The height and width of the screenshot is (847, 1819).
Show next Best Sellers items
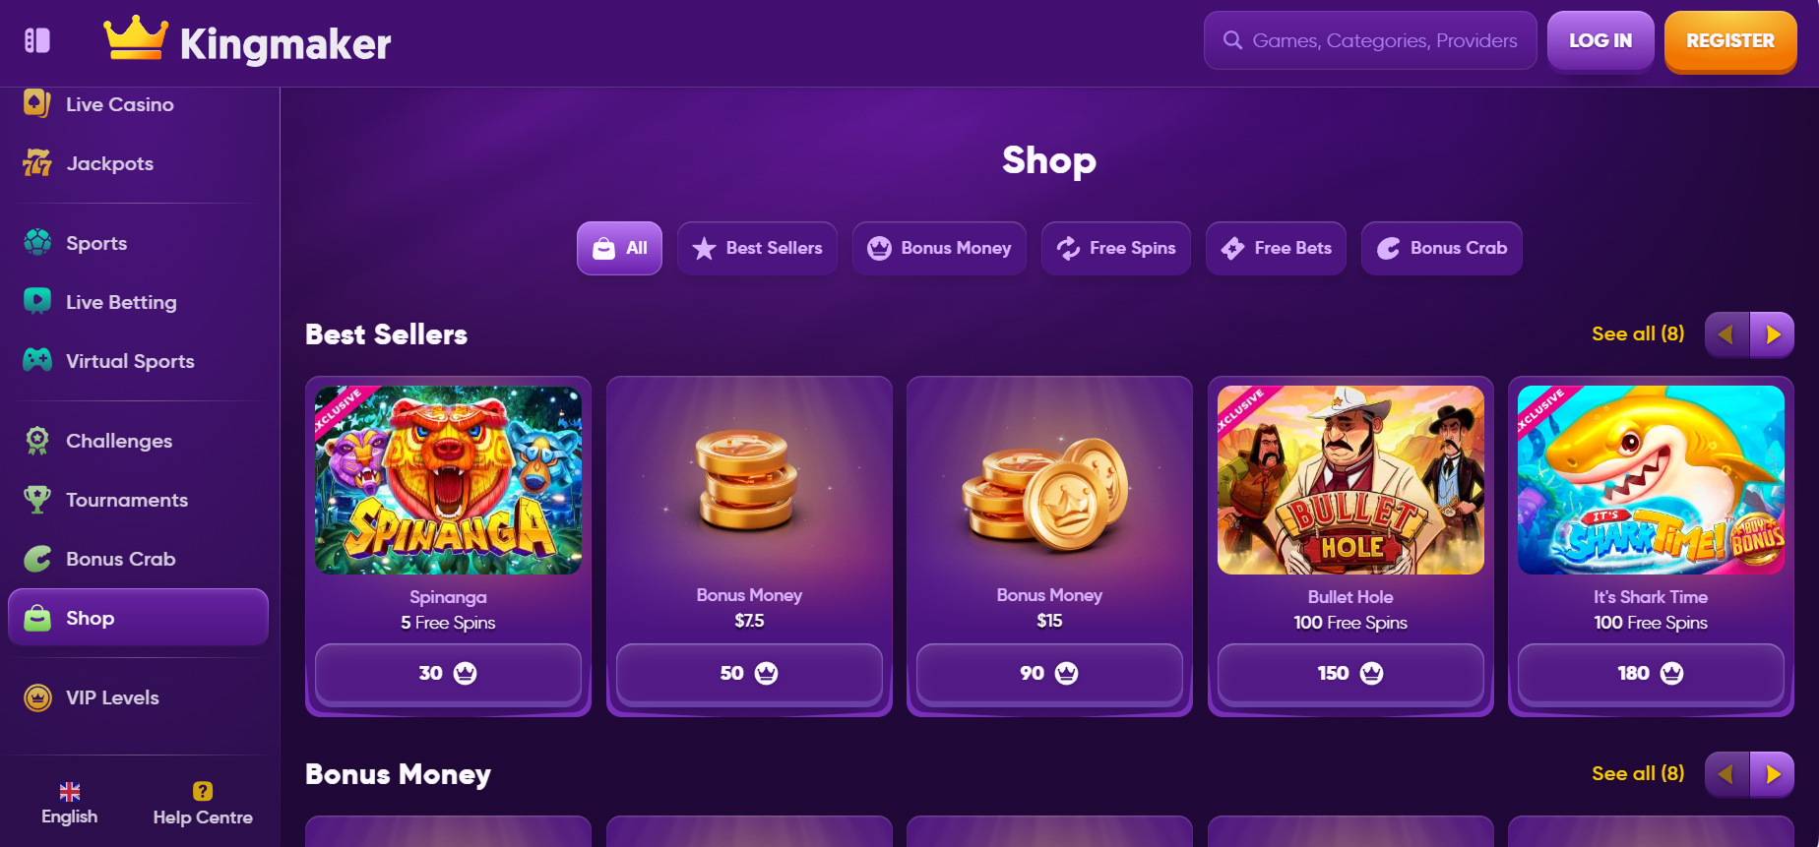point(1773,334)
